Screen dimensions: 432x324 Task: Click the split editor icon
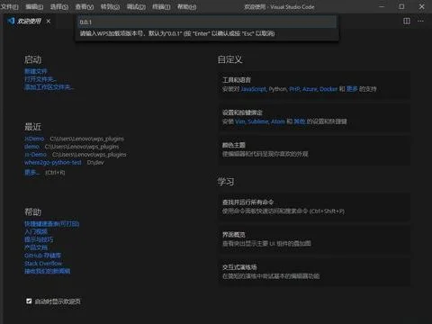pos(407,21)
